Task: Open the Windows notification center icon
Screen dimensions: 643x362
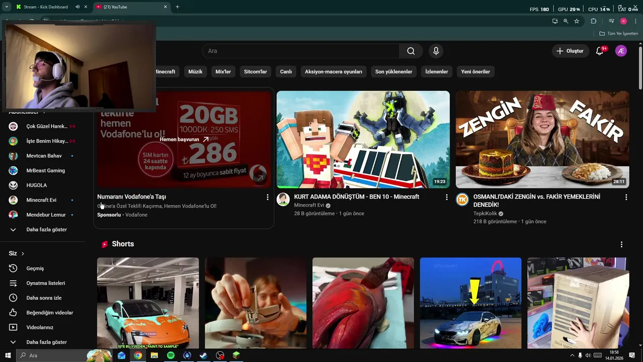Action: coord(632,355)
